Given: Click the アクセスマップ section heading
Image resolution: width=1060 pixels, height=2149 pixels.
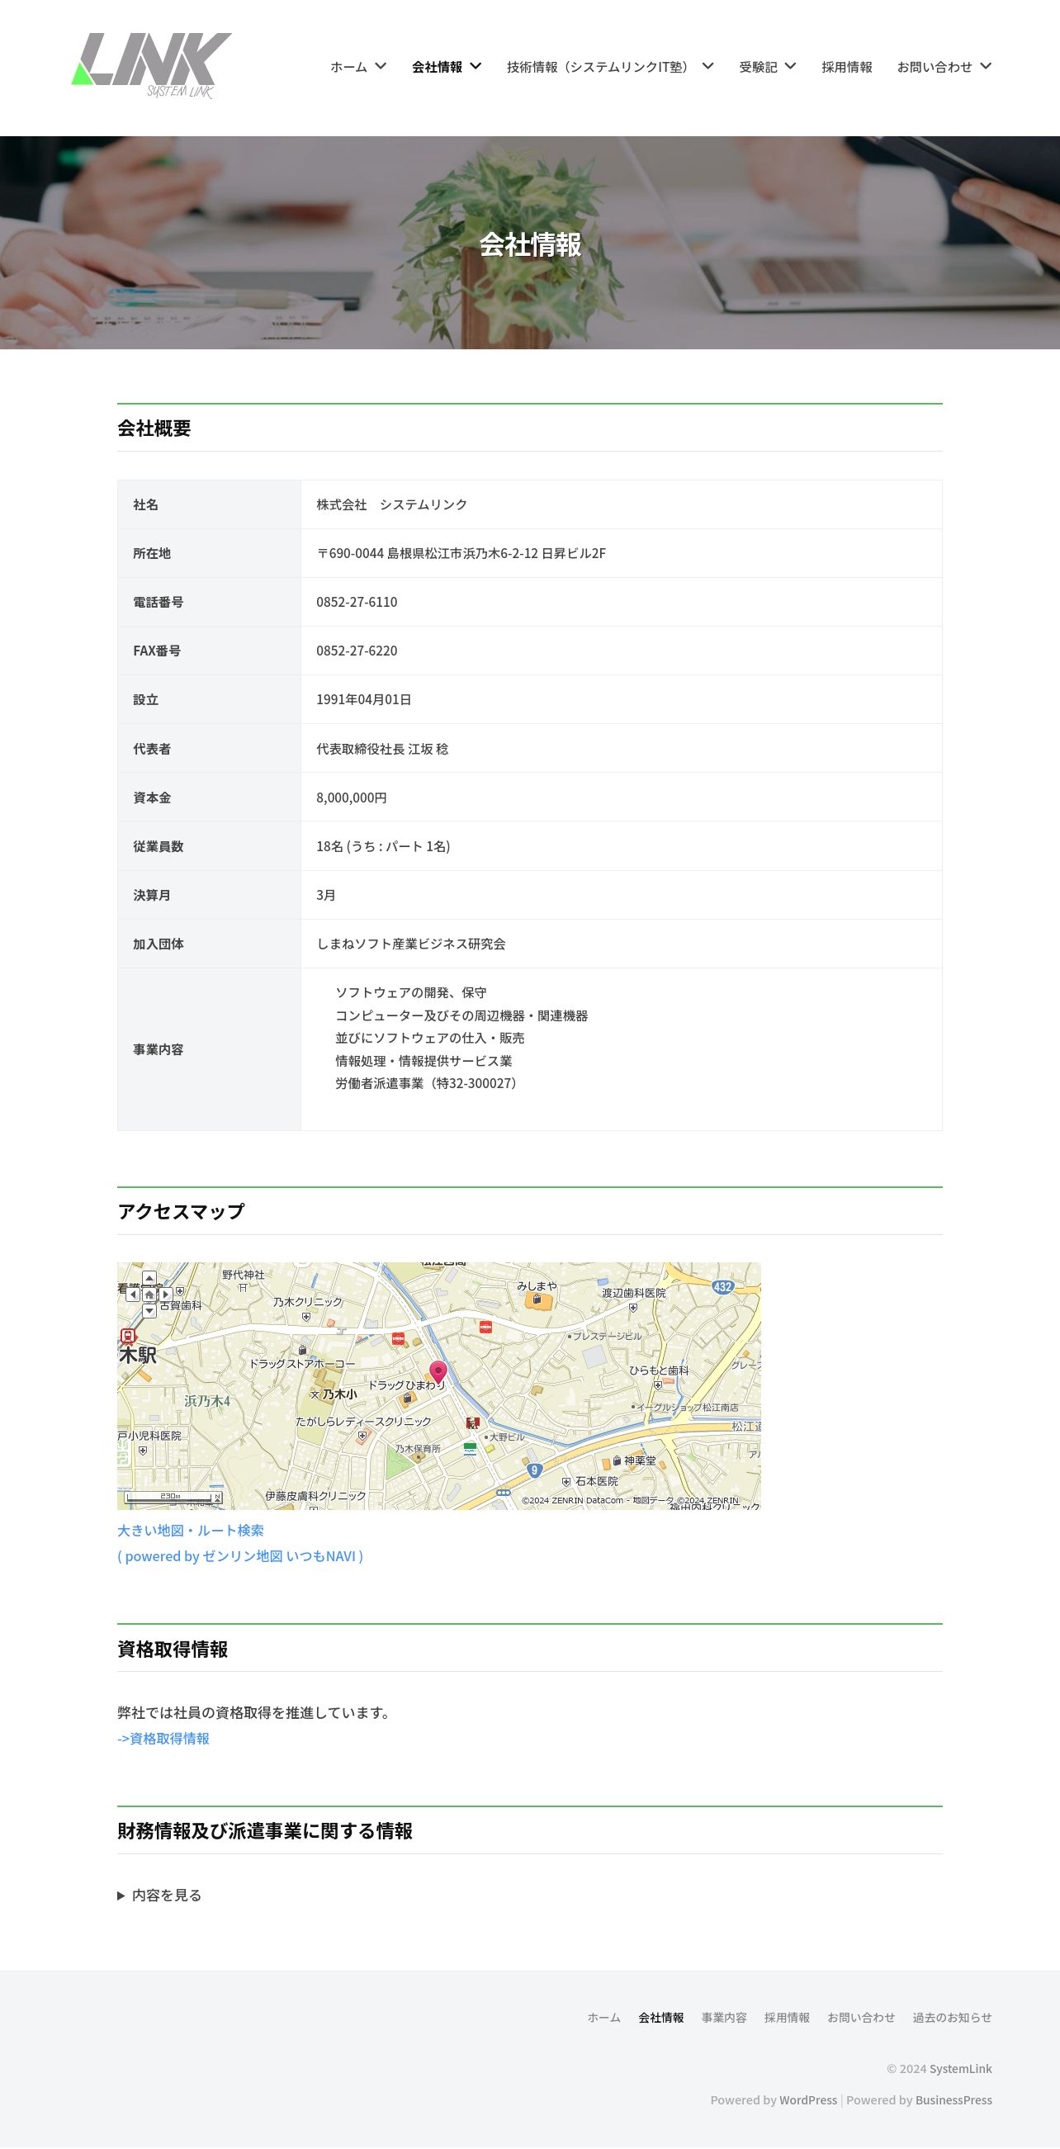Looking at the screenshot, I should click(x=181, y=1211).
